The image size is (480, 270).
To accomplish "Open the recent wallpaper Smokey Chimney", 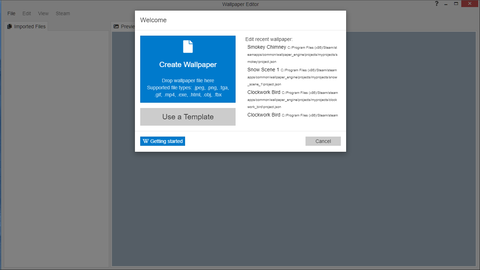I will [x=267, y=47].
